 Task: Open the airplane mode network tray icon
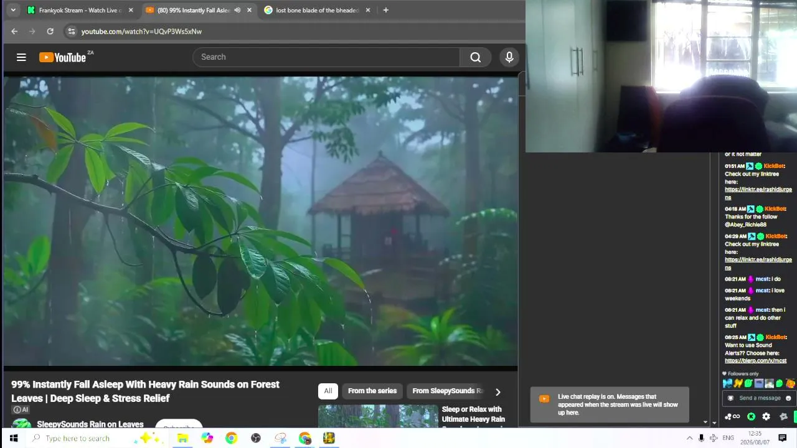(714, 438)
